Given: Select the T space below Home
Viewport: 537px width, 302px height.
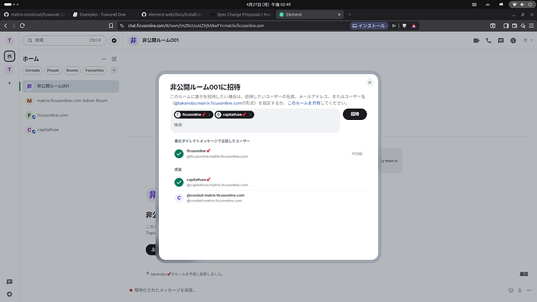Looking at the screenshot, I should click(x=9, y=70).
